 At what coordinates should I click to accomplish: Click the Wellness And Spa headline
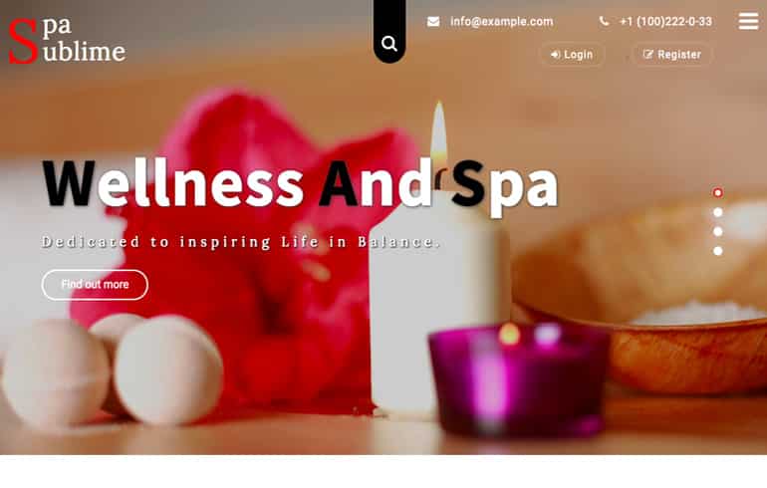tap(300, 184)
